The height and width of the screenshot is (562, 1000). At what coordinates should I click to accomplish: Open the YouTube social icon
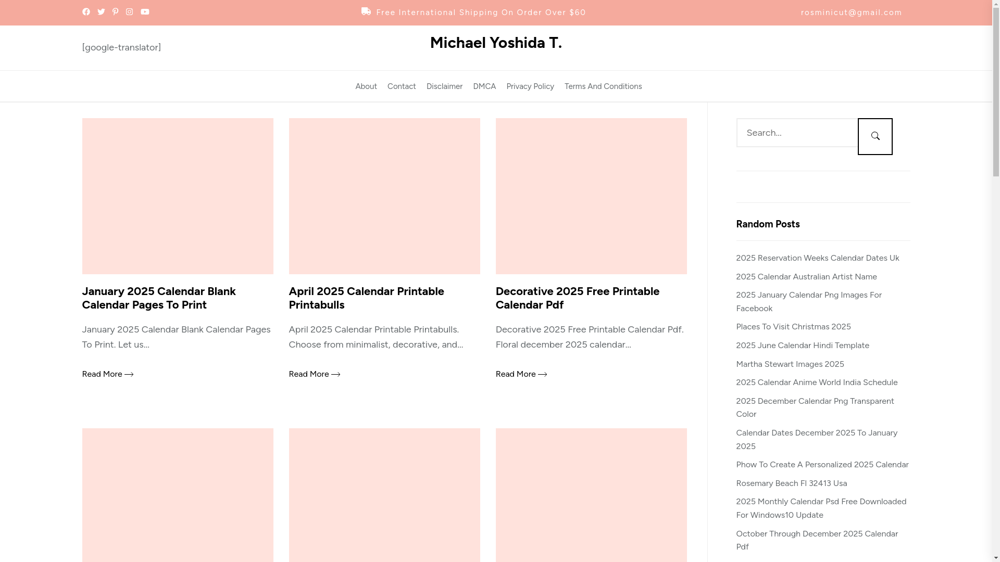coord(145,12)
